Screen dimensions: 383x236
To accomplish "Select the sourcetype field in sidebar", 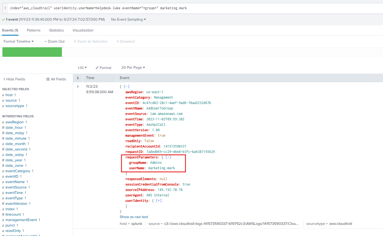I will click(x=15, y=106).
